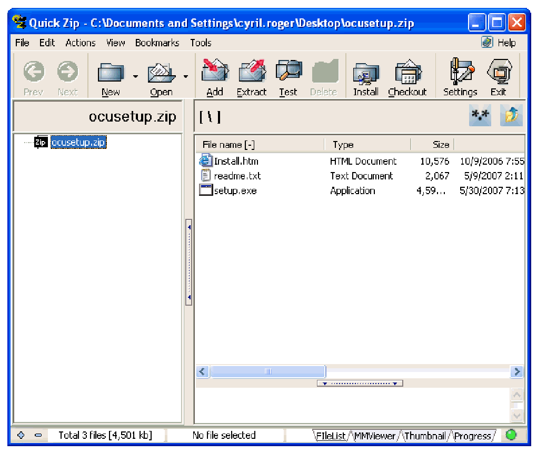Open the Actions menu

pos(81,43)
